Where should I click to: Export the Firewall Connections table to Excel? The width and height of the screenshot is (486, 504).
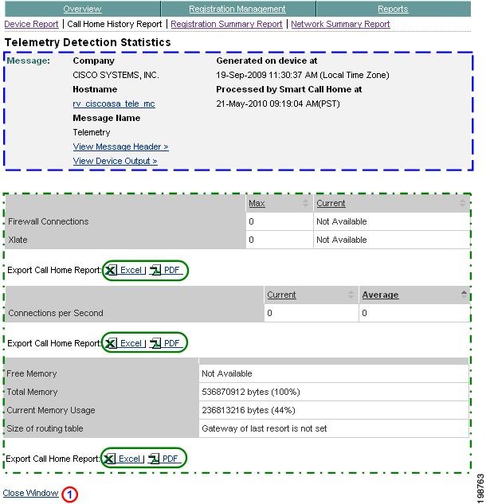pyautogui.click(x=131, y=271)
